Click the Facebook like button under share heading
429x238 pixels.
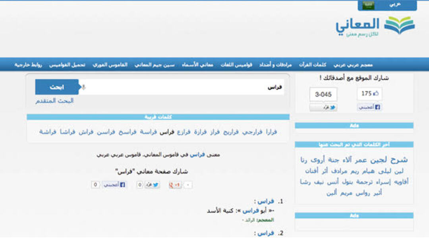(x=114, y=185)
